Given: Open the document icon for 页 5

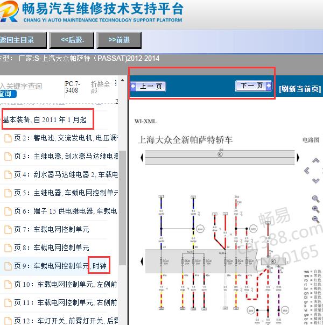Looking at the screenshot, I should 8,193.
